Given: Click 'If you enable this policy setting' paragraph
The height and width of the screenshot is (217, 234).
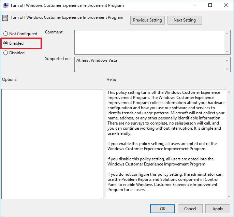Looking at the screenshot, I should pyautogui.click(x=162, y=146).
